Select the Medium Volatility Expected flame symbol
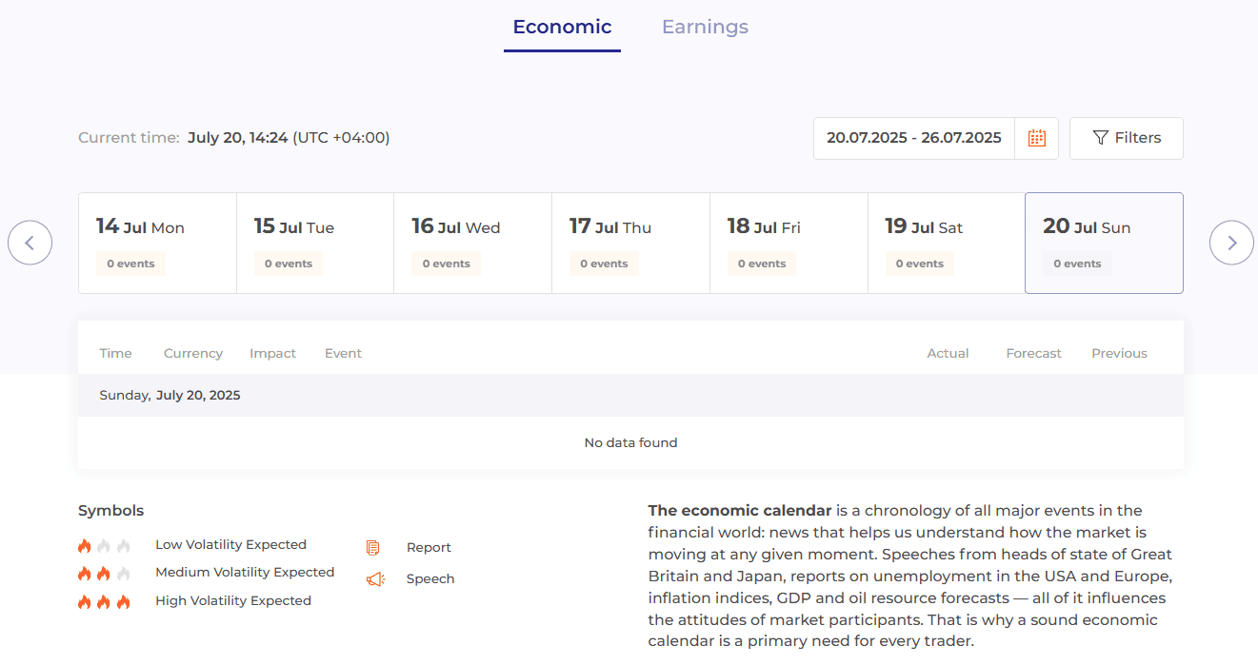The image size is (1258, 665). point(103,573)
